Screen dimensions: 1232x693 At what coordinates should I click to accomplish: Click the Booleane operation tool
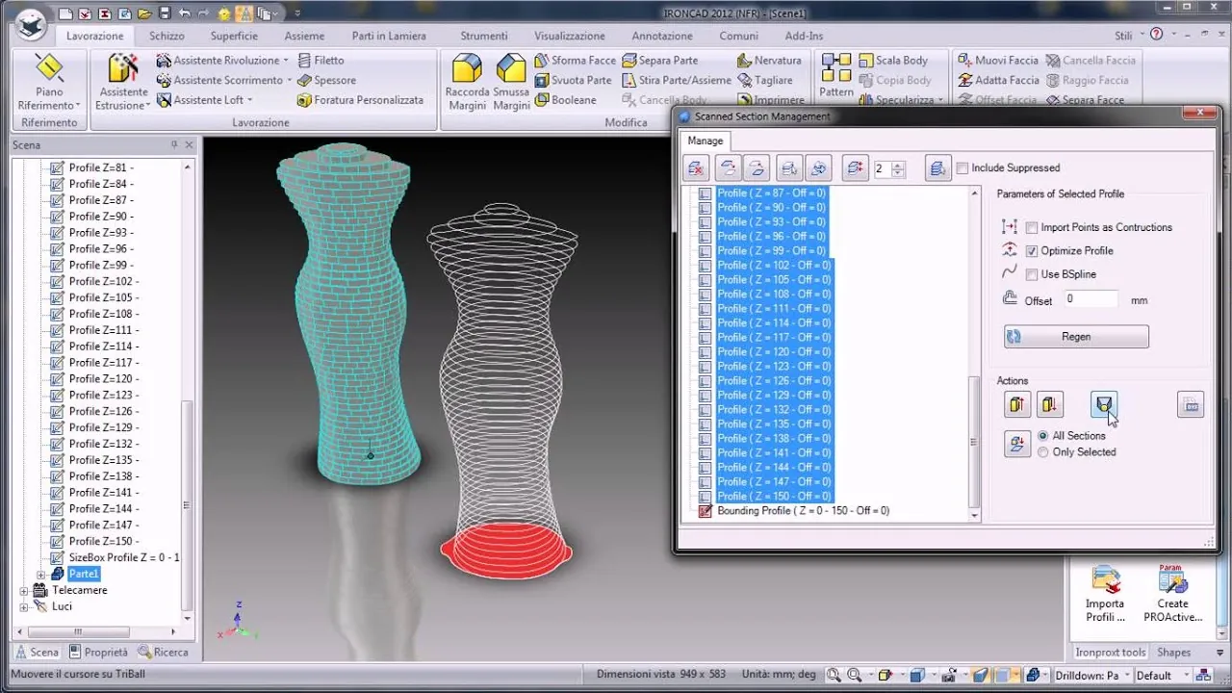click(x=565, y=100)
